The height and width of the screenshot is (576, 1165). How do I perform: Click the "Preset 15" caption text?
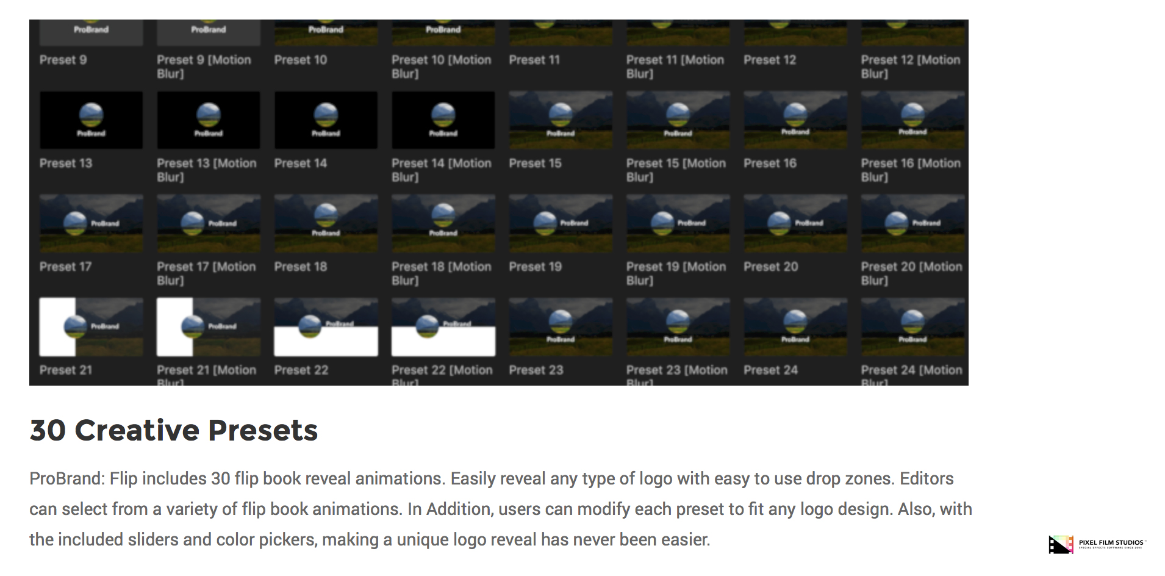(536, 163)
